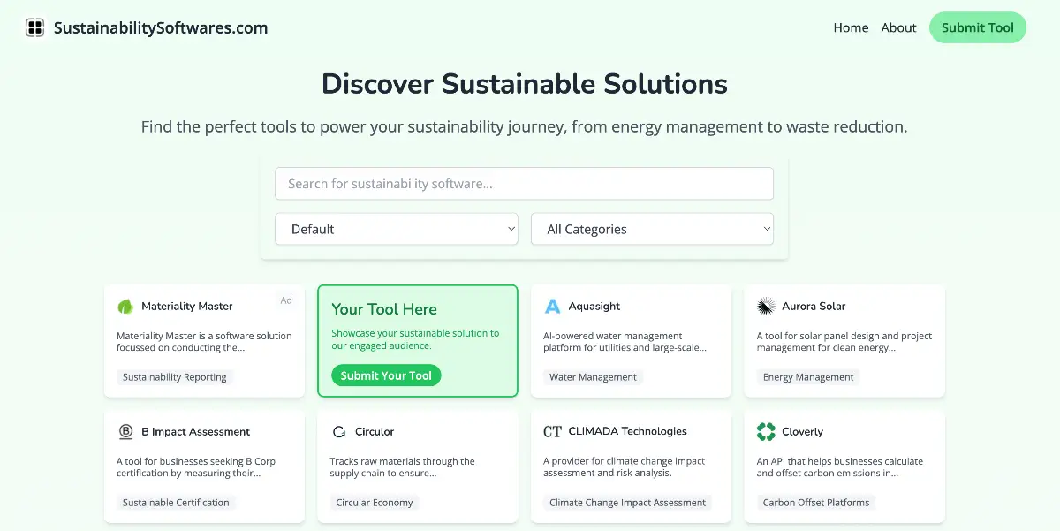The image size is (1060, 531).
Task: Click the SustainabilitySoftwares.com site logo icon
Action: 34,27
